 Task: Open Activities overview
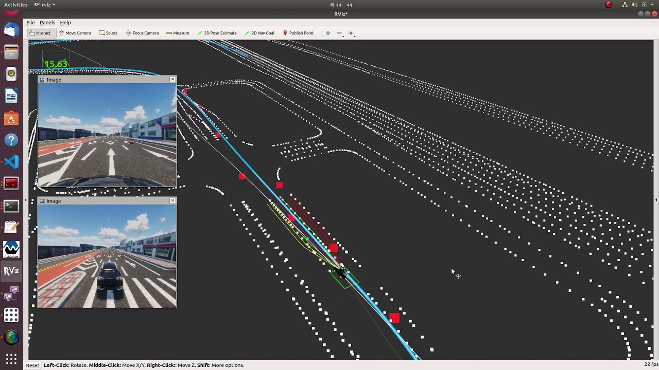(15, 5)
